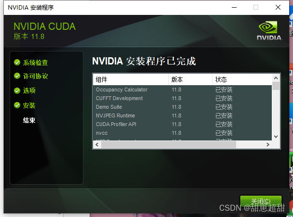Click the 版本 column header
Image resolution: width=293 pixels, height=217 pixels.
point(190,80)
